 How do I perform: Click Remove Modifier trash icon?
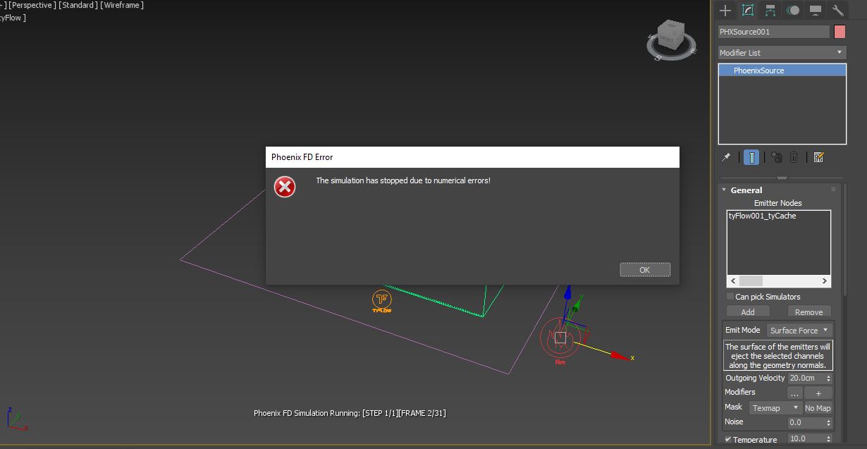pyautogui.click(x=794, y=157)
